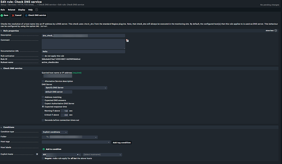This screenshot has width=282, height=164.
Task: Check 'do not apply this rule' checkbox
Action: point(43,56)
